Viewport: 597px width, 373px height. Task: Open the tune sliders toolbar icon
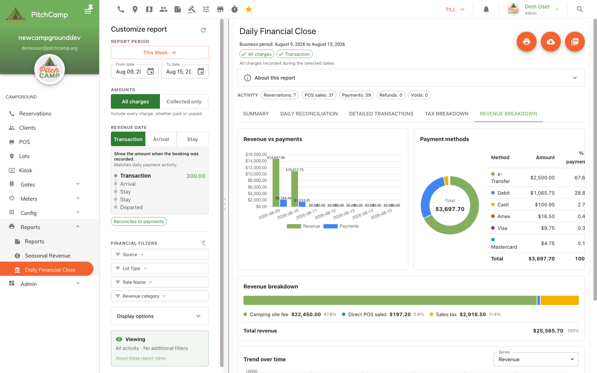pyautogui.click(x=206, y=9)
